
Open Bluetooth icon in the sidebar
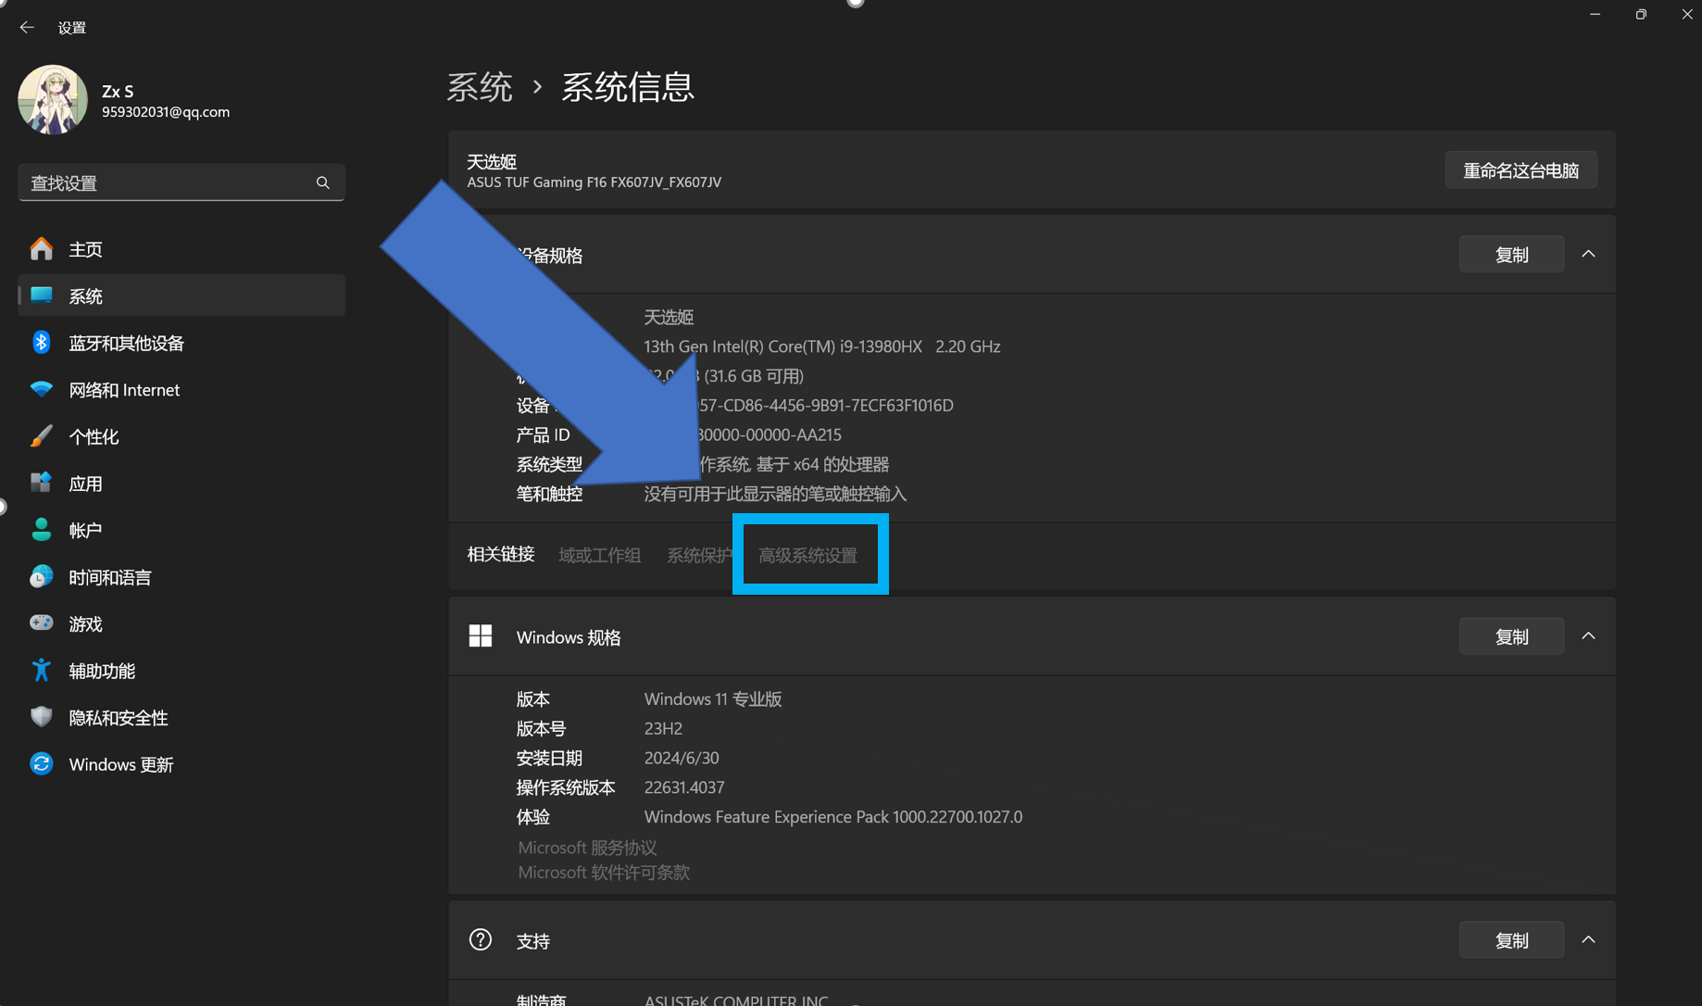pos(41,343)
